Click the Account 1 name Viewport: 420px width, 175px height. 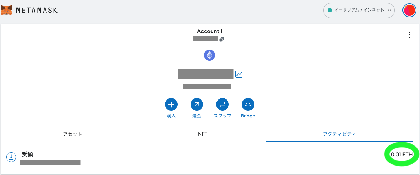coord(209,31)
